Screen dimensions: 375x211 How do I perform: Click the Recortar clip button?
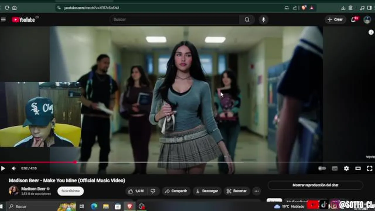tap(237, 191)
